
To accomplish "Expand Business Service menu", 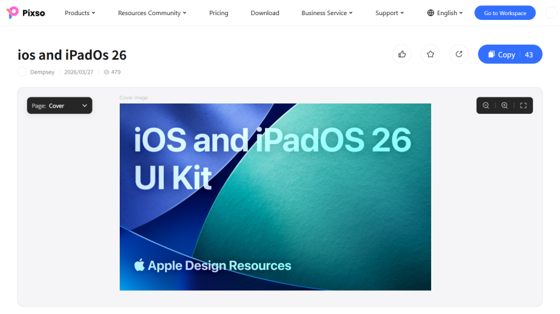I will tap(327, 13).
